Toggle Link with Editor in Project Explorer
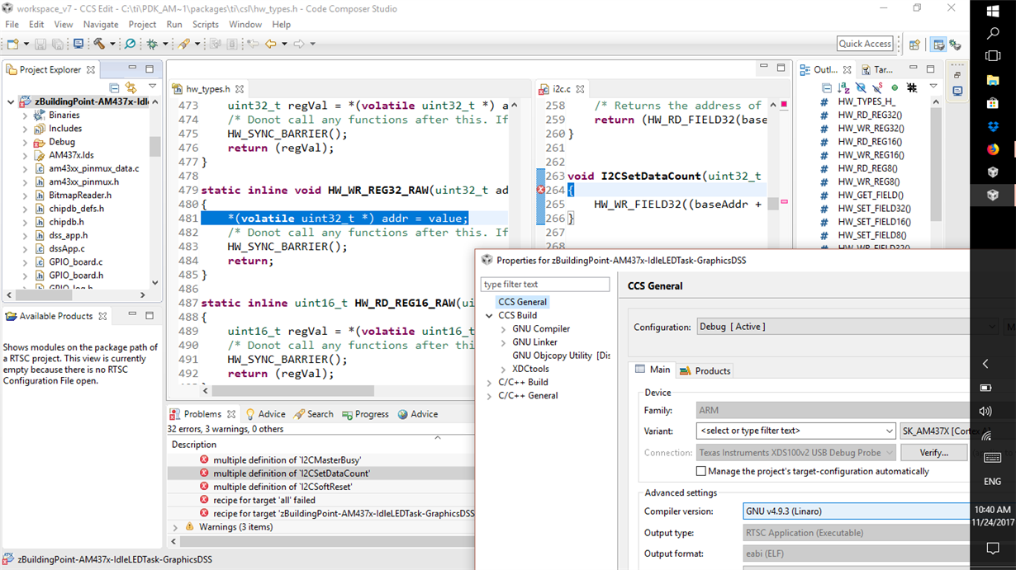The width and height of the screenshot is (1016, 570). coord(131,87)
